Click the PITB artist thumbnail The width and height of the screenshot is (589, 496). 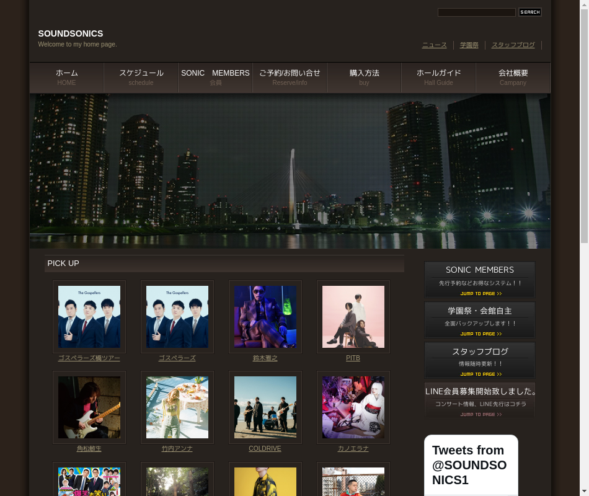pyautogui.click(x=353, y=317)
